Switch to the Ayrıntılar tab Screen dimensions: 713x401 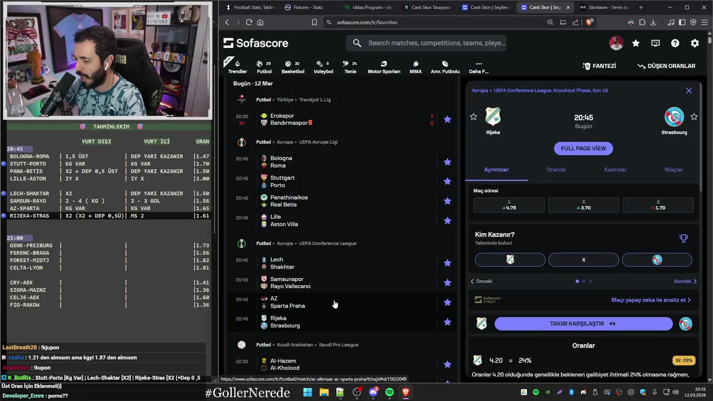pyautogui.click(x=496, y=170)
